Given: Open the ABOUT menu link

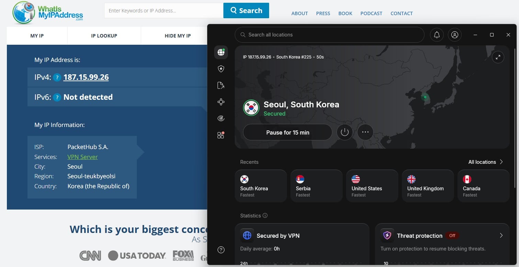Looking at the screenshot, I should 300,13.
